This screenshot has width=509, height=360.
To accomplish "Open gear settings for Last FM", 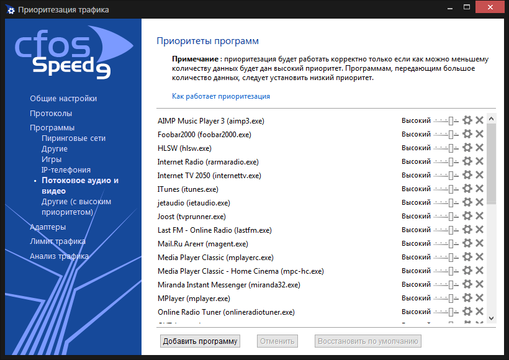I will (467, 230).
